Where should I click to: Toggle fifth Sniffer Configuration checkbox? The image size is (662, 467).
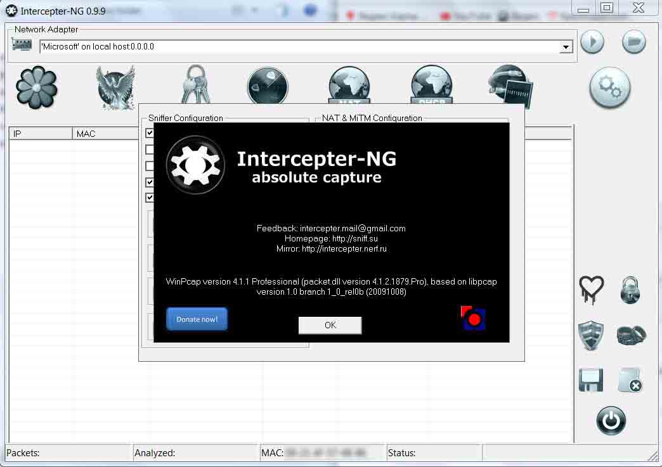(149, 198)
